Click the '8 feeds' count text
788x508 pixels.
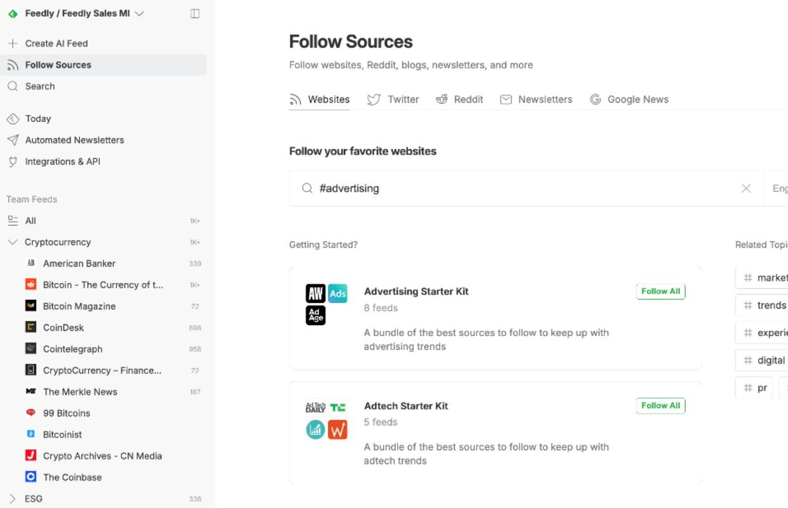[381, 308]
